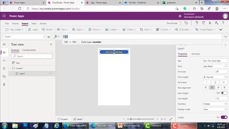Preview the app with play icon
This screenshot has height=129, width=229.
click(210, 23)
